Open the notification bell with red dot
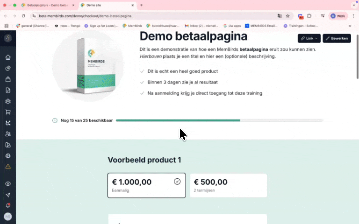 [8, 205]
